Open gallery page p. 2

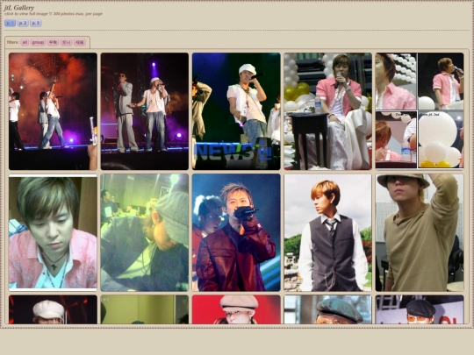pyautogui.click(x=23, y=24)
